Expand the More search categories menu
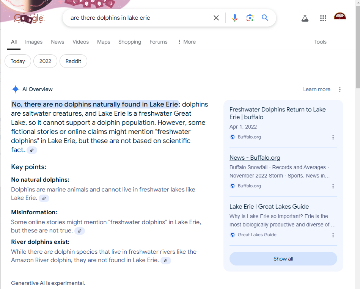Image resolution: width=360 pixels, height=289 pixels. tap(187, 42)
